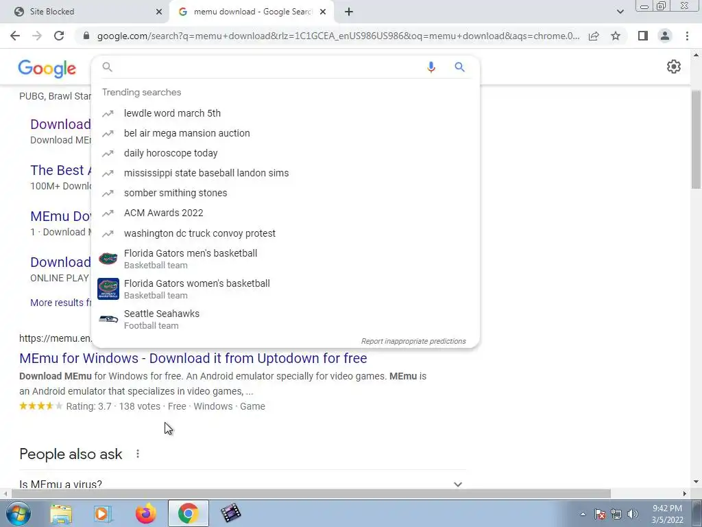This screenshot has width=702, height=527.
Task: Open Action Center flag icon
Action: pyautogui.click(x=600, y=514)
